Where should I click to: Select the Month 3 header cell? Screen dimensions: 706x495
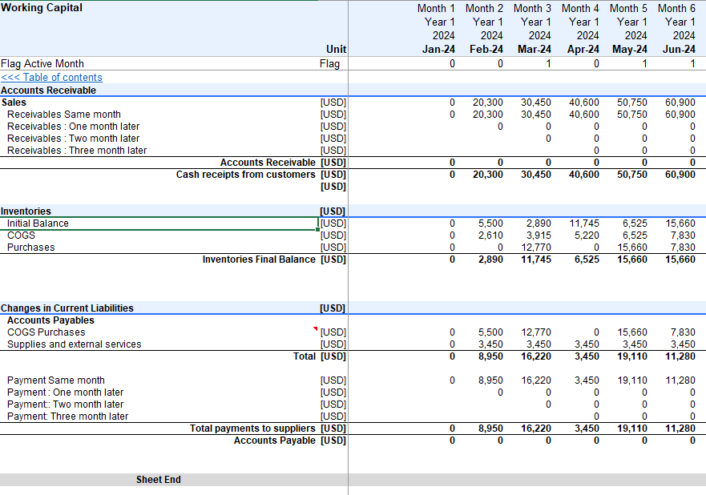(x=532, y=8)
